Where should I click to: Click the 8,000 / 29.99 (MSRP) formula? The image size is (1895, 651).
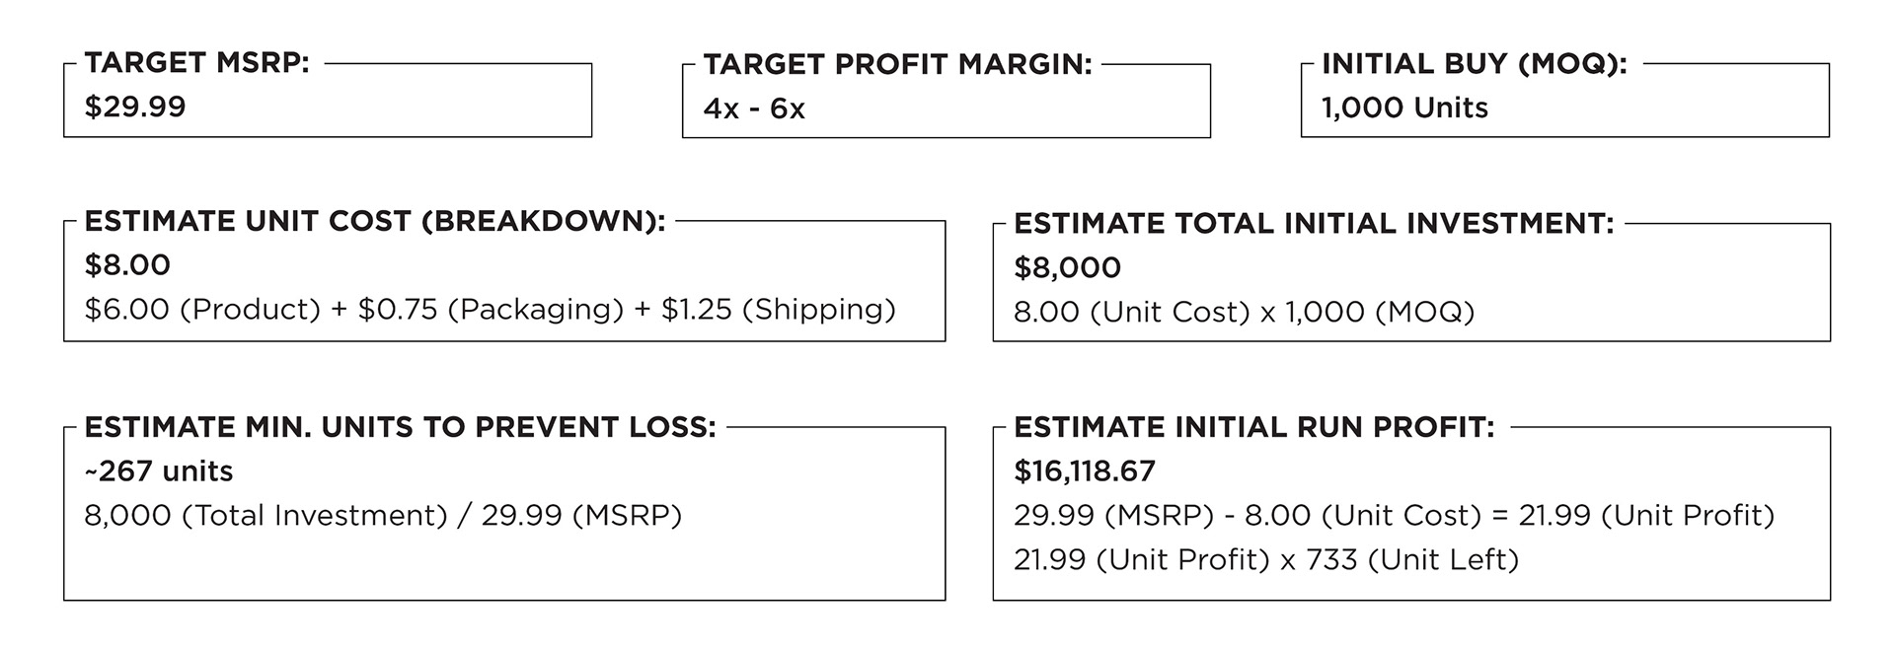point(383,516)
